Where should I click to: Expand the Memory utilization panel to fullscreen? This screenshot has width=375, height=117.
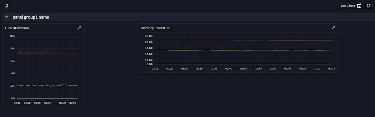(333, 28)
